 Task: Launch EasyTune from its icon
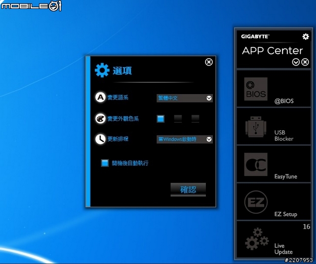tap(256, 165)
